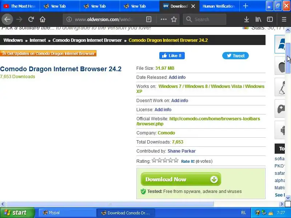291x218 pixels.
Task: Click the horizontal scrollbar right arrow
Action: click(282, 204)
